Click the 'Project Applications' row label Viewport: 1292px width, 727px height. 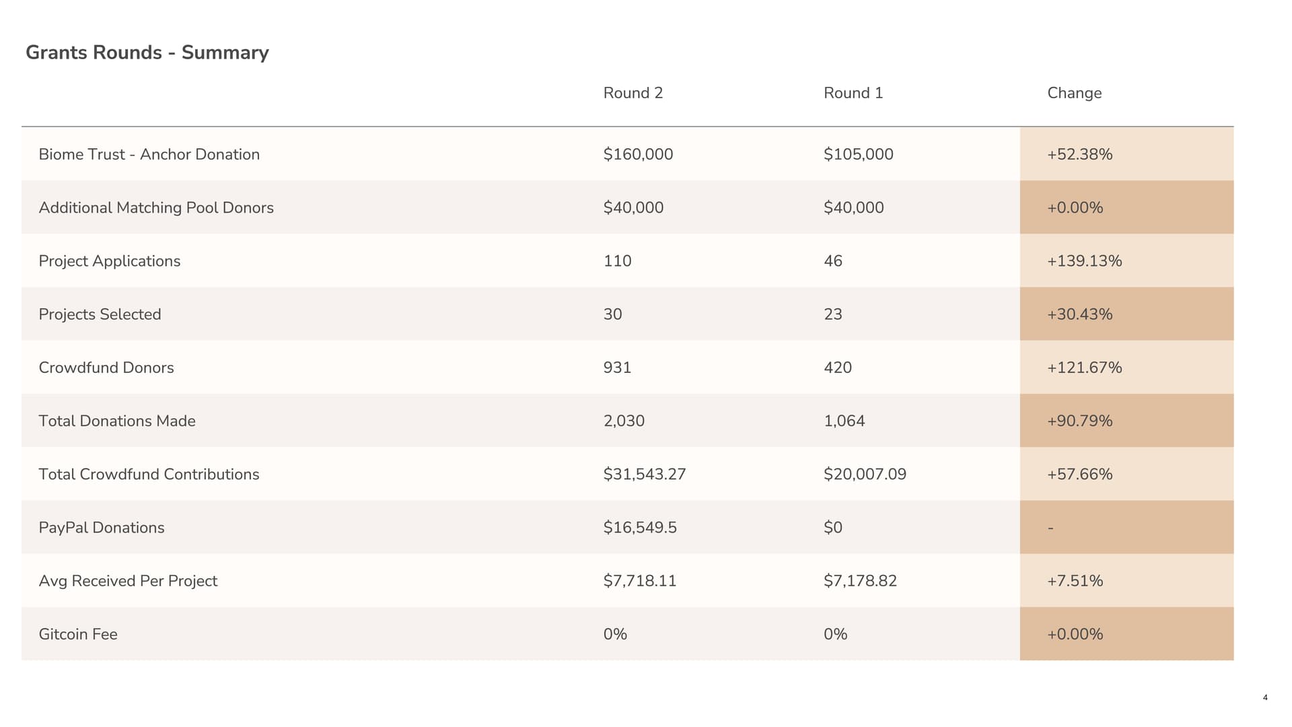click(109, 261)
